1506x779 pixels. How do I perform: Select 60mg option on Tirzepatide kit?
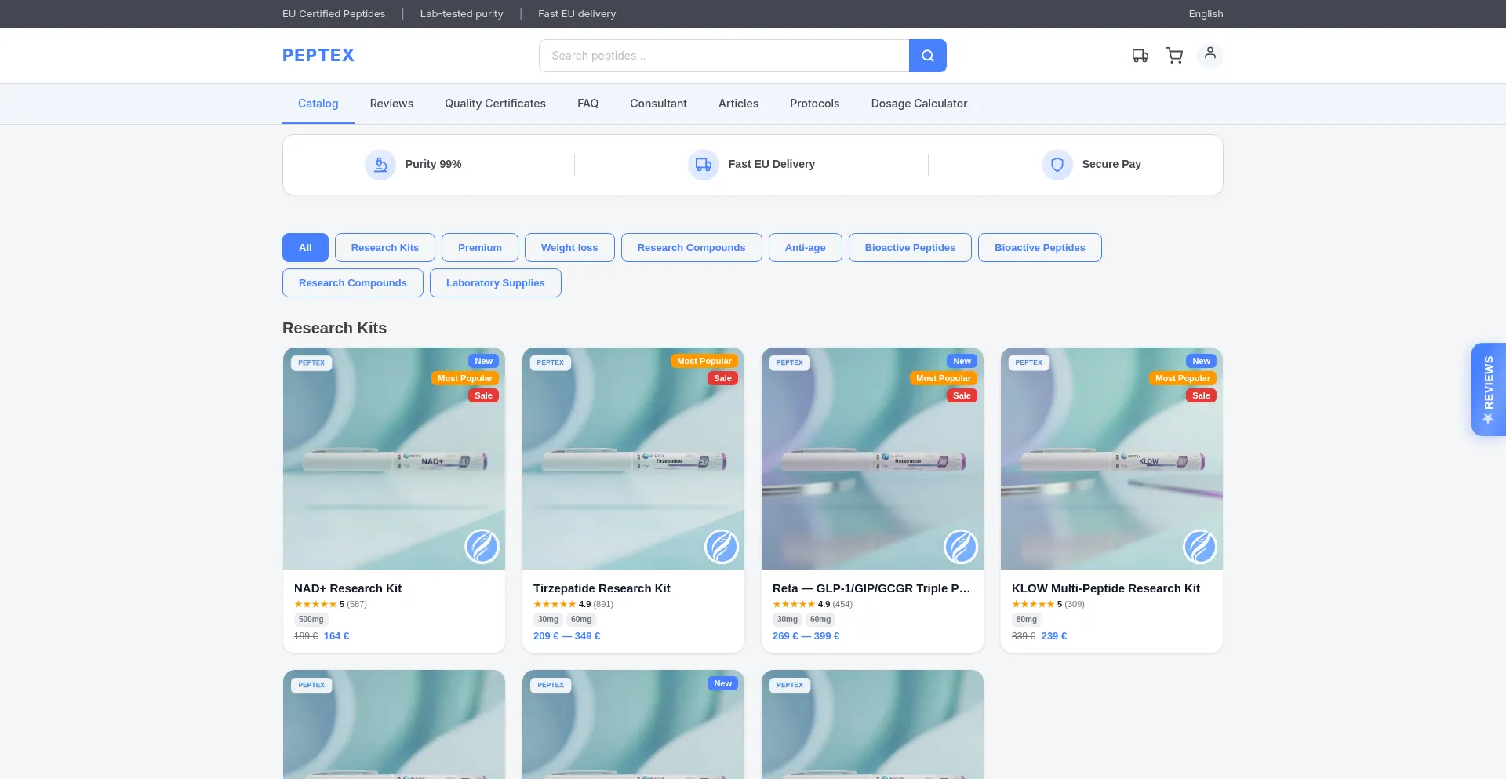tap(581, 620)
